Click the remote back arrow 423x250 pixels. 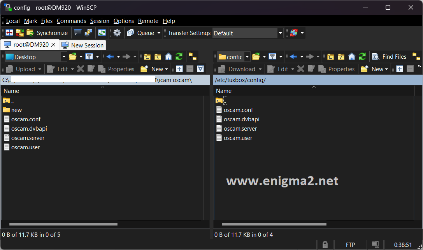pyautogui.click(x=293, y=57)
